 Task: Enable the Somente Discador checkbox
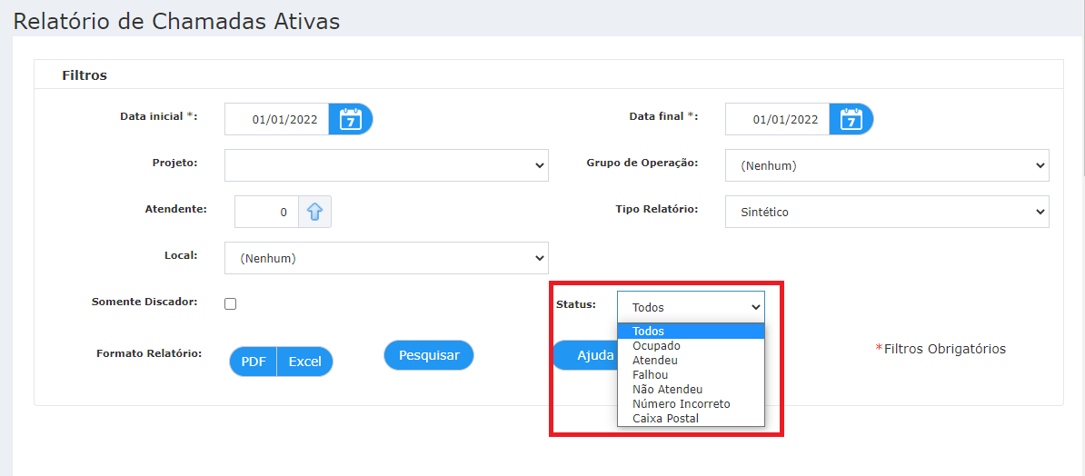231,303
